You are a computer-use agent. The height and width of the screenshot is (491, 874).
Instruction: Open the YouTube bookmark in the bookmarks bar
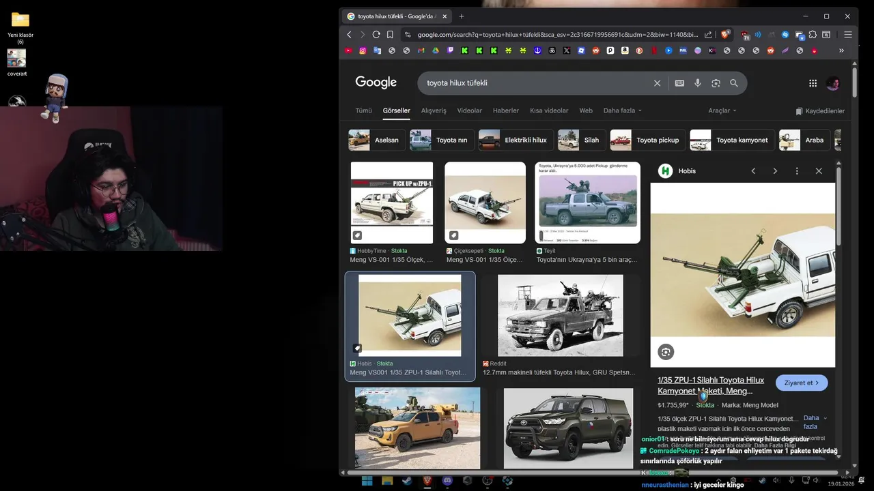[x=348, y=50]
